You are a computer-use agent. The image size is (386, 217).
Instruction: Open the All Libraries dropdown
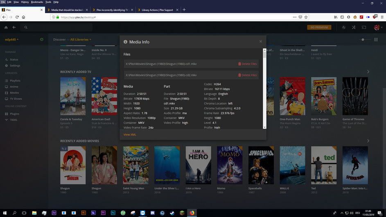coord(81,39)
